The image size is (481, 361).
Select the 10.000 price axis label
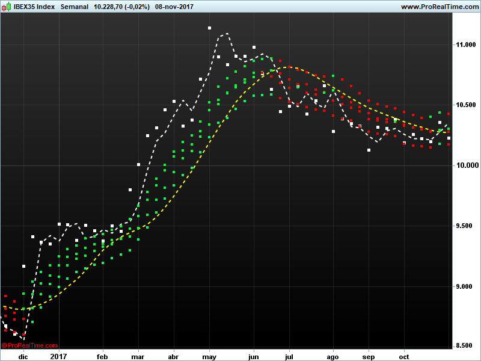466,165
